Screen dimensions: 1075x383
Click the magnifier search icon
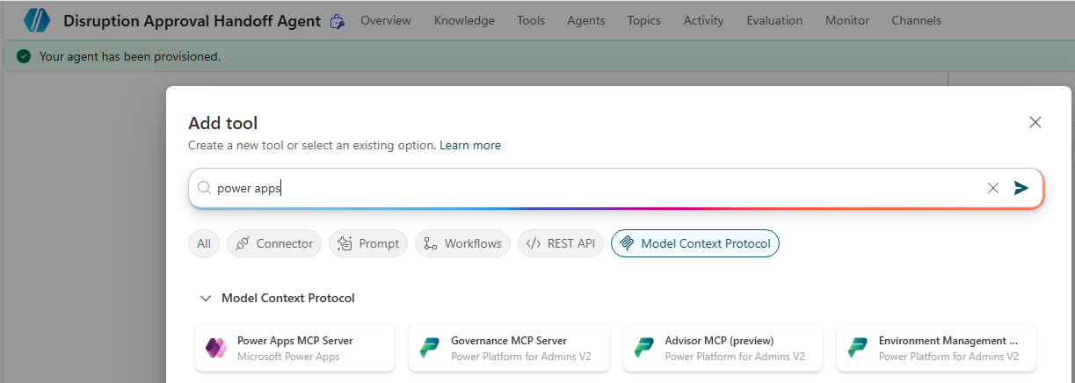204,188
